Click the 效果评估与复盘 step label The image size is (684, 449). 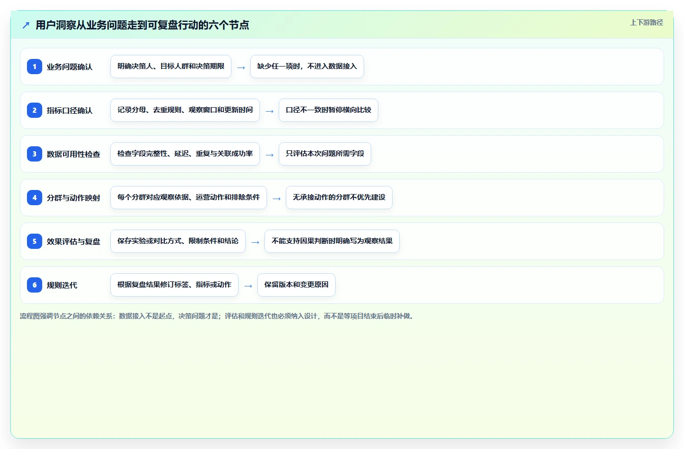(73, 241)
